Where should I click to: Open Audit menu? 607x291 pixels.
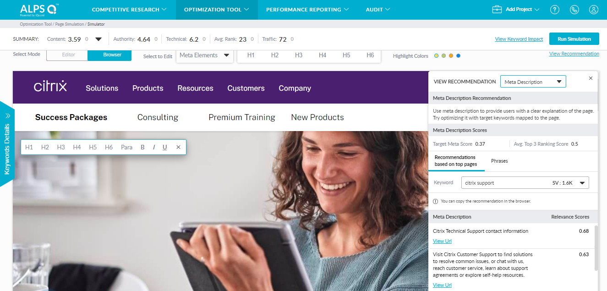pos(378,10)
